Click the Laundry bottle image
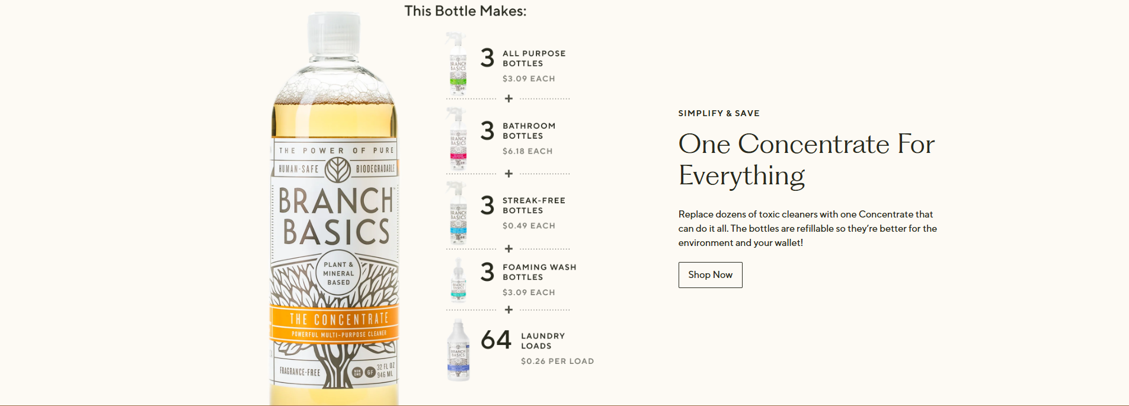 pos(458,350)
